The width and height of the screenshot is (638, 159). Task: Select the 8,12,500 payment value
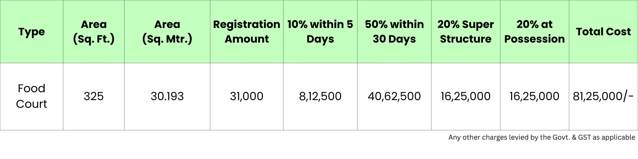coord(320,96)
